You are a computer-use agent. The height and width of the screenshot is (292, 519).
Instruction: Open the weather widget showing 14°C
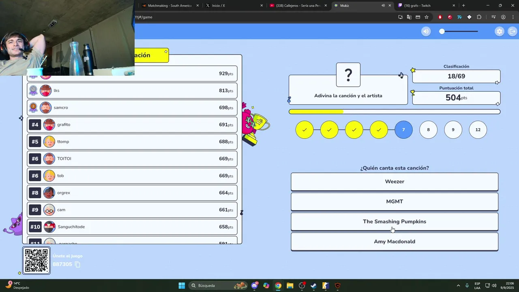[17, 286]
